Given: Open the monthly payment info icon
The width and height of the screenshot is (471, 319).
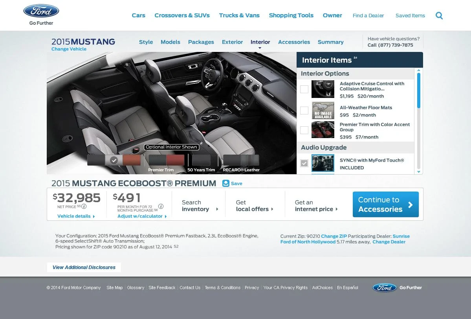Looking at the screenshot, I should [x=161, y=206].
